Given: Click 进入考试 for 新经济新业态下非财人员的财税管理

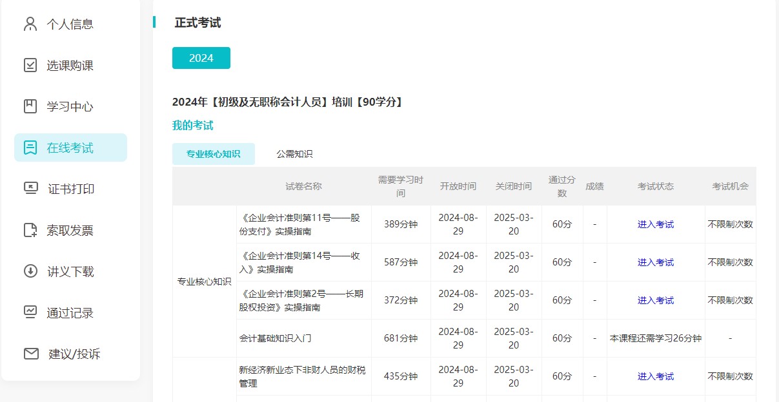Looking at the screenshot, I should pyautogui.click(x=656, y=376).
